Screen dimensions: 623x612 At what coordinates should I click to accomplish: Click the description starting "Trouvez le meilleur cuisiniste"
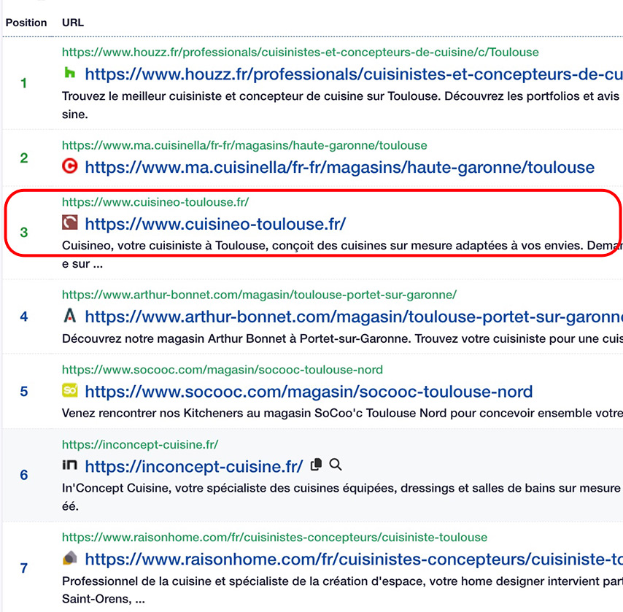(x=342, y=105)
